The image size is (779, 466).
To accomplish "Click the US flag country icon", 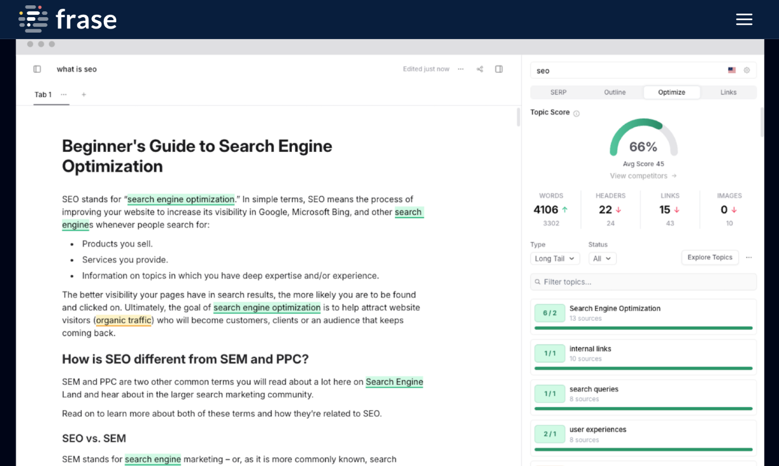I will coord(732,70).
